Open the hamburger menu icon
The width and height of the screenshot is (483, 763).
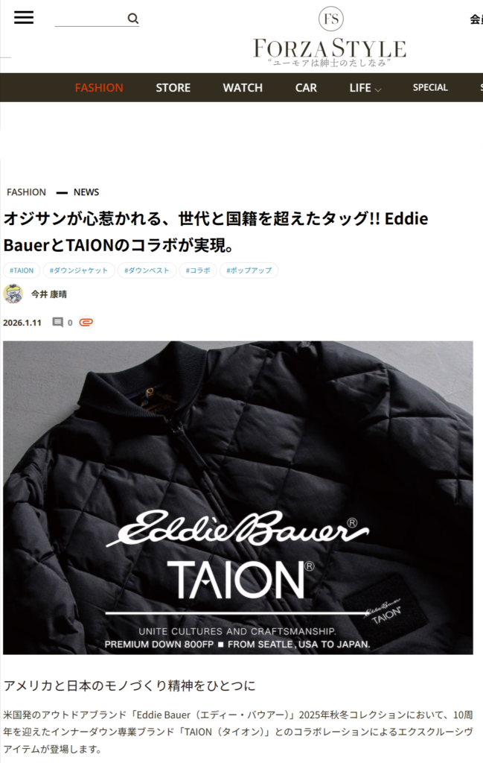[24, 18]
